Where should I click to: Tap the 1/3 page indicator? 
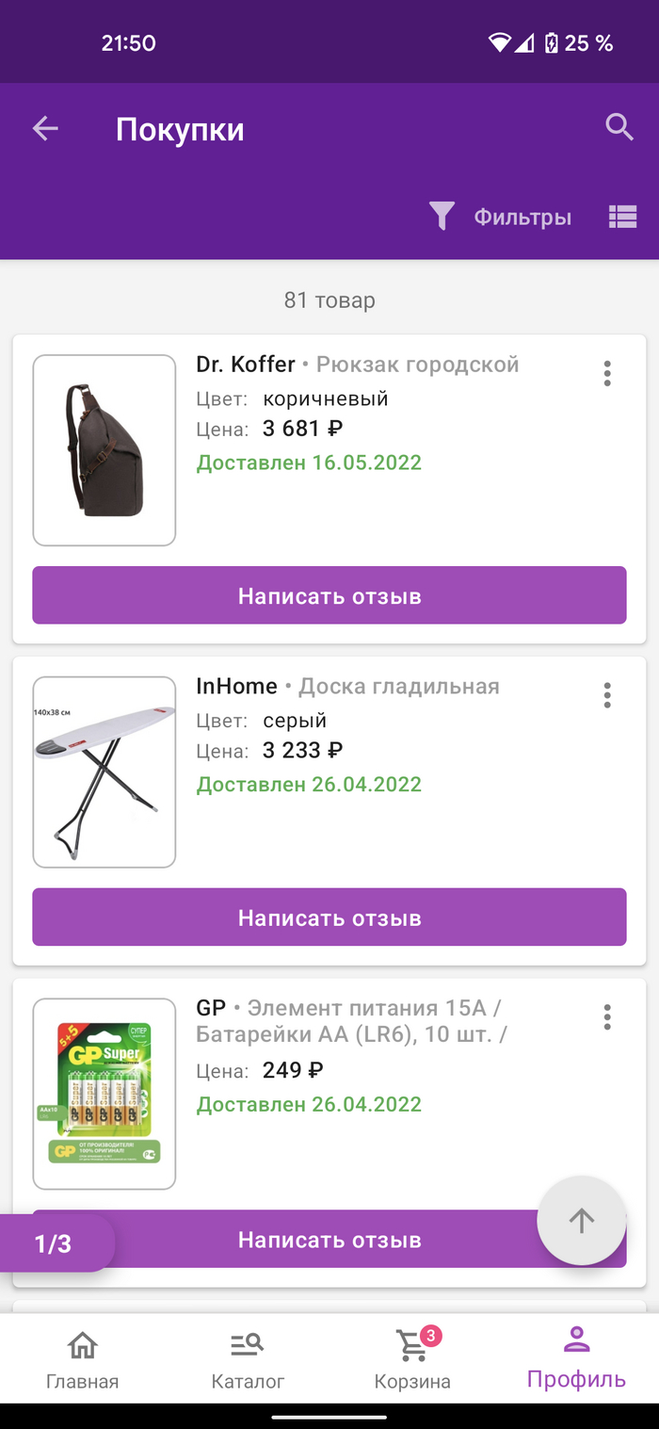(54, 1243)
